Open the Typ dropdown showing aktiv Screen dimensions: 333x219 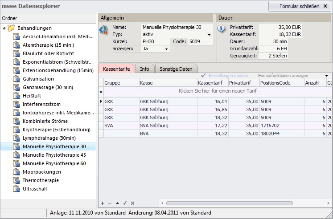[209, 35]
